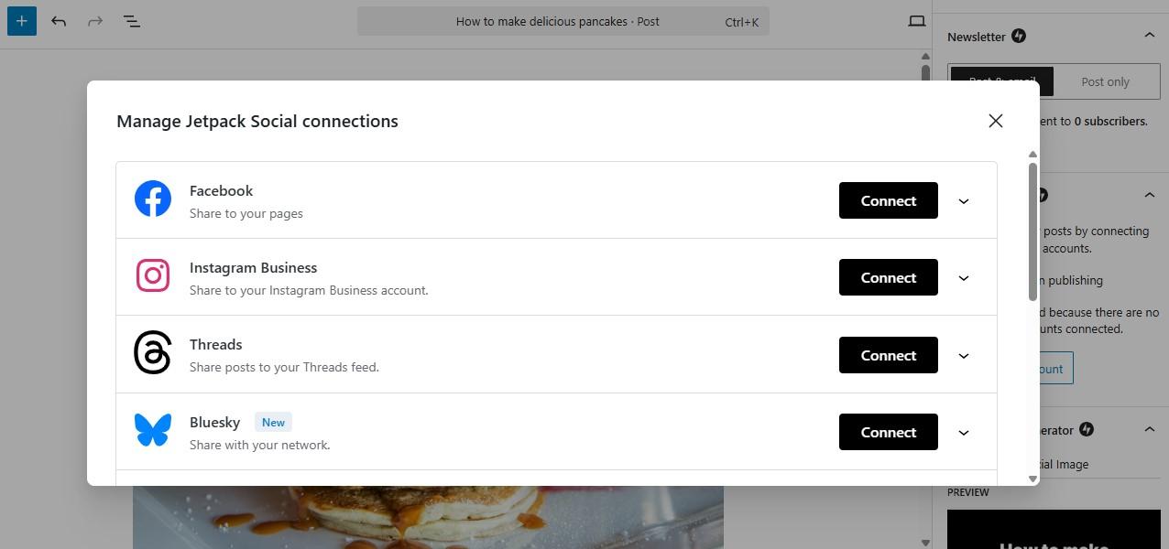Collapse the Newsletter panel

tap(1150, 35)
